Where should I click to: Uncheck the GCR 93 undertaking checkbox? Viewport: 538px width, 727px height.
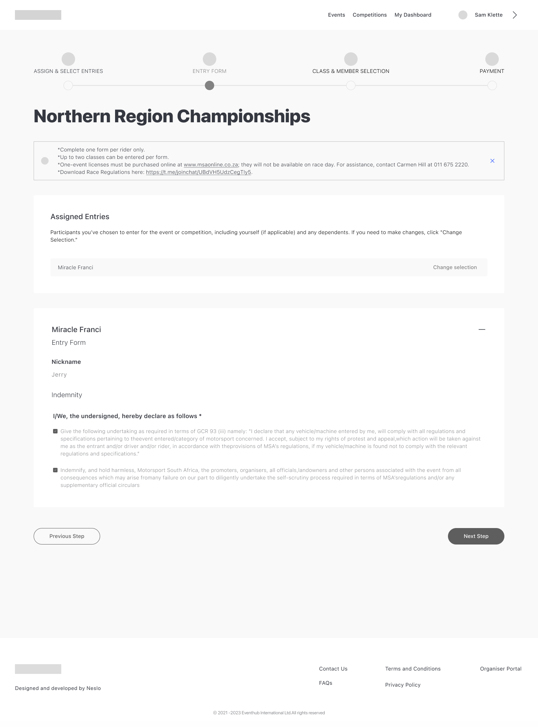pyautogui.click(x=55, y=431)
